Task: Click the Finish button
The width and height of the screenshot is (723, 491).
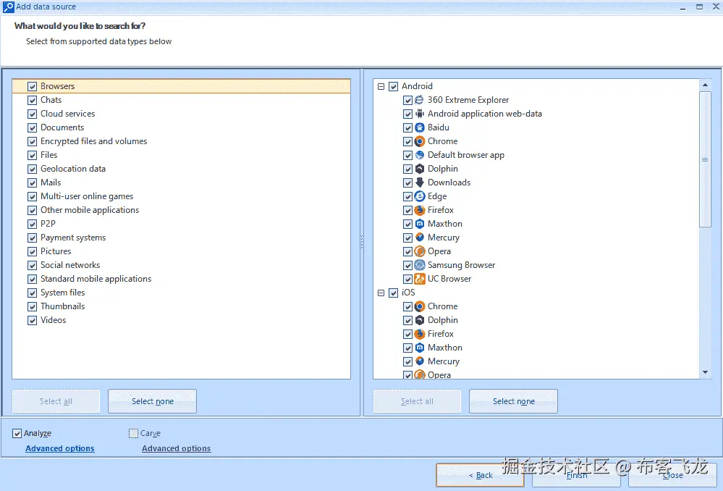Action: [x=576, y=475]
